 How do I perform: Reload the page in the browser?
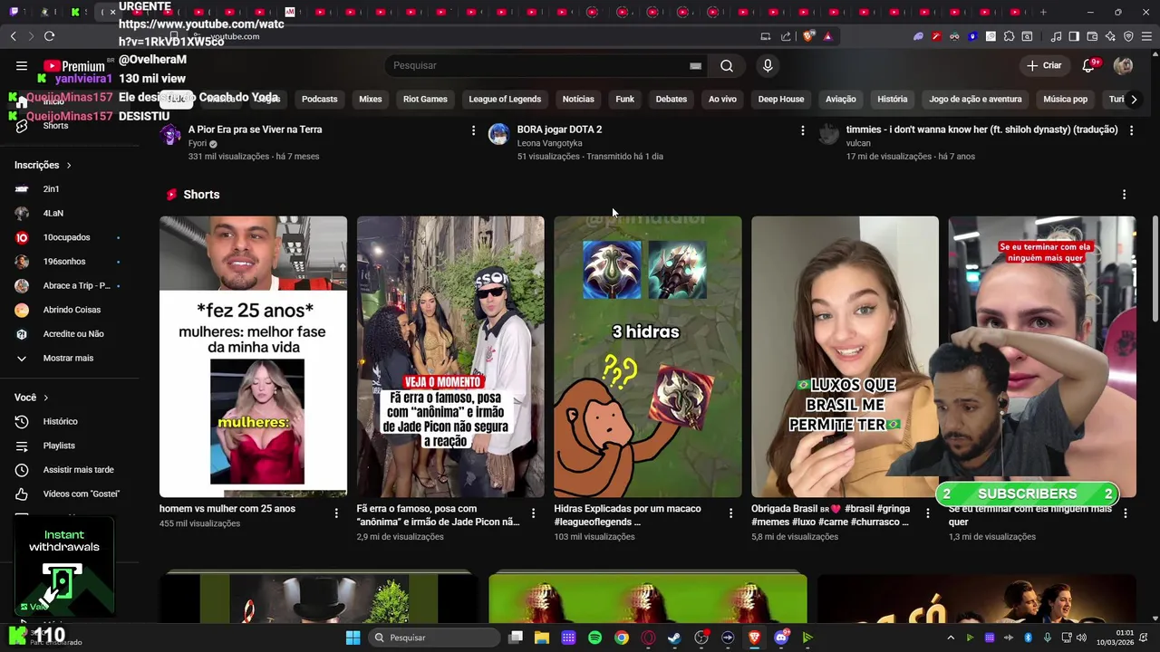point(49,36)
